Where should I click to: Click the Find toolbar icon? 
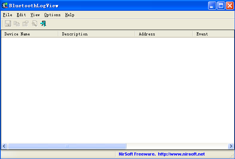pyautogui.click(x=34, y=24)
